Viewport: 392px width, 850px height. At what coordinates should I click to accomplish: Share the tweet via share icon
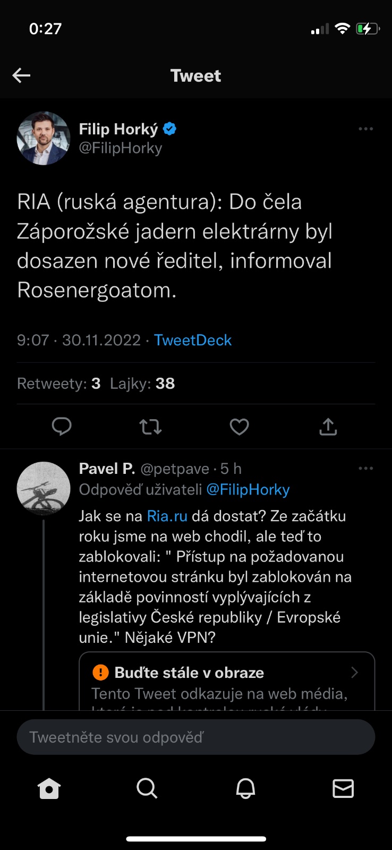pyautogui.click(x=328, y=427)
